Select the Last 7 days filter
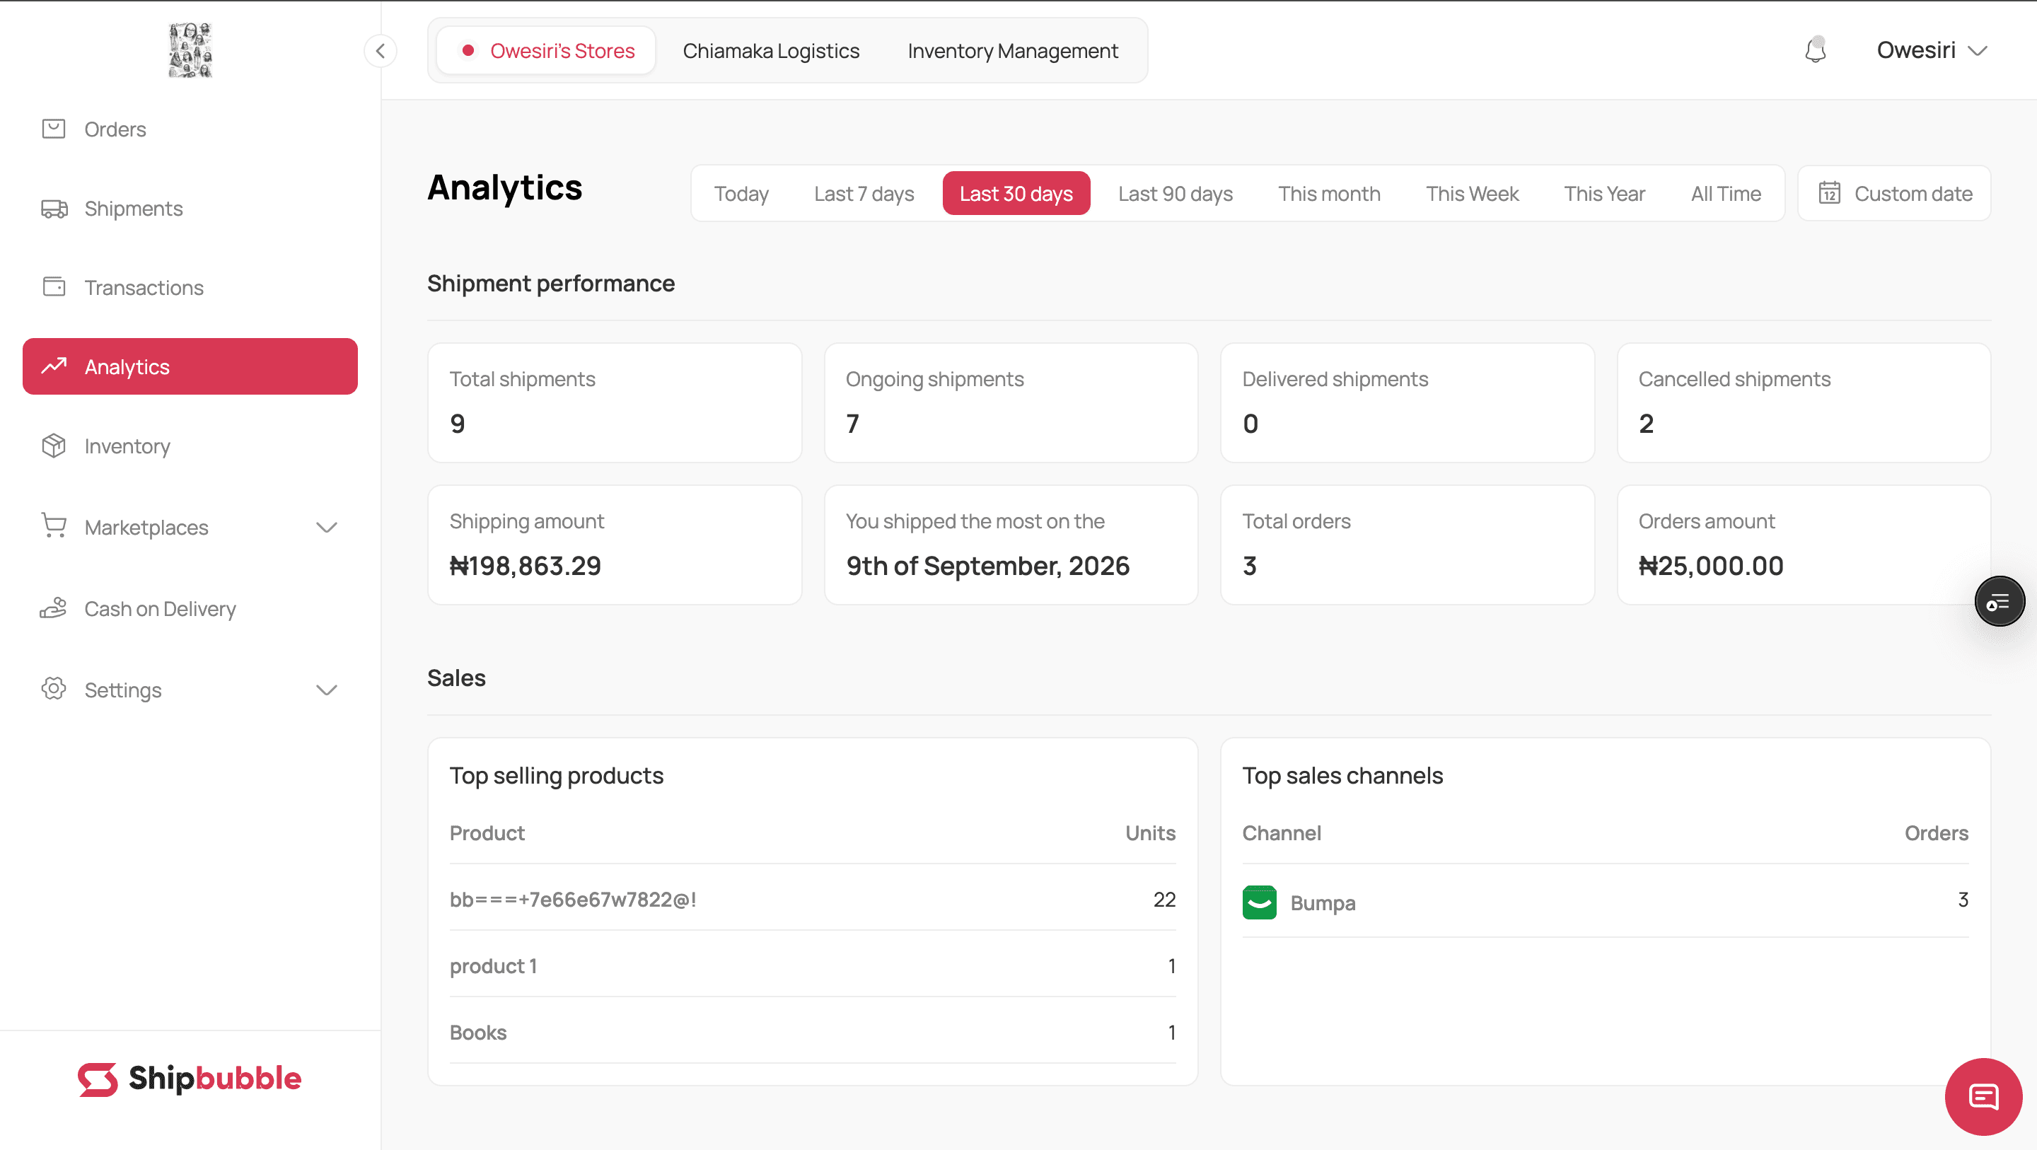The width and height of the screenshot is (2037, 1150). pyautogui.click(x=864, y=194)
